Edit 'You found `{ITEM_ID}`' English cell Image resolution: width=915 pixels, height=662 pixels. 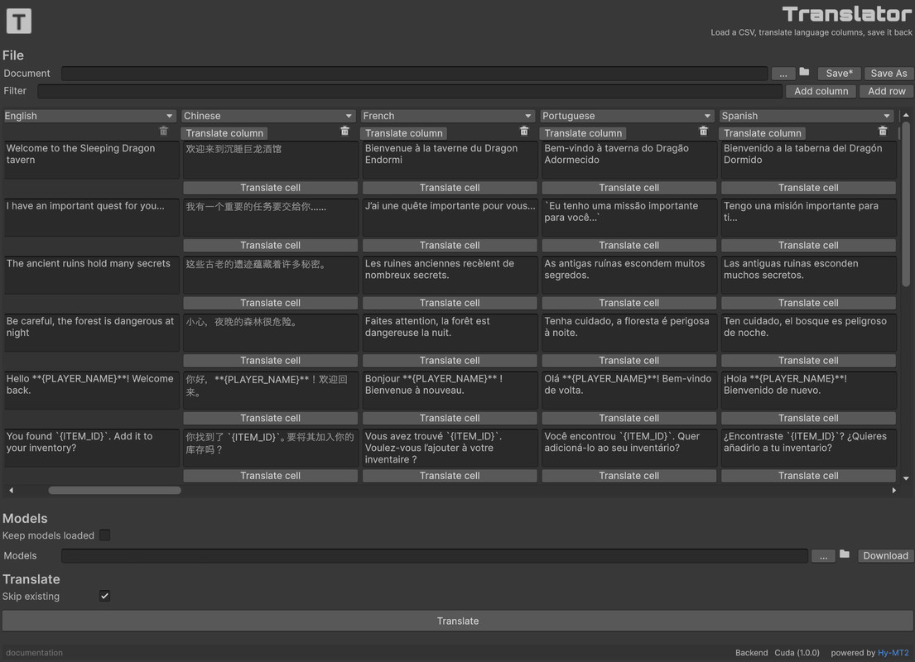(x=92, y=448)
